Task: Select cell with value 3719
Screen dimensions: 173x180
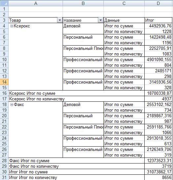Action: [158, 166]
